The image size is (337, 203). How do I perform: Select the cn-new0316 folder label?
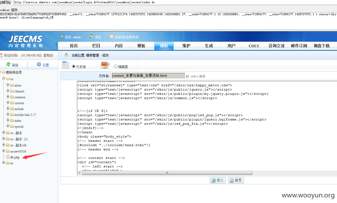point(18,151)
